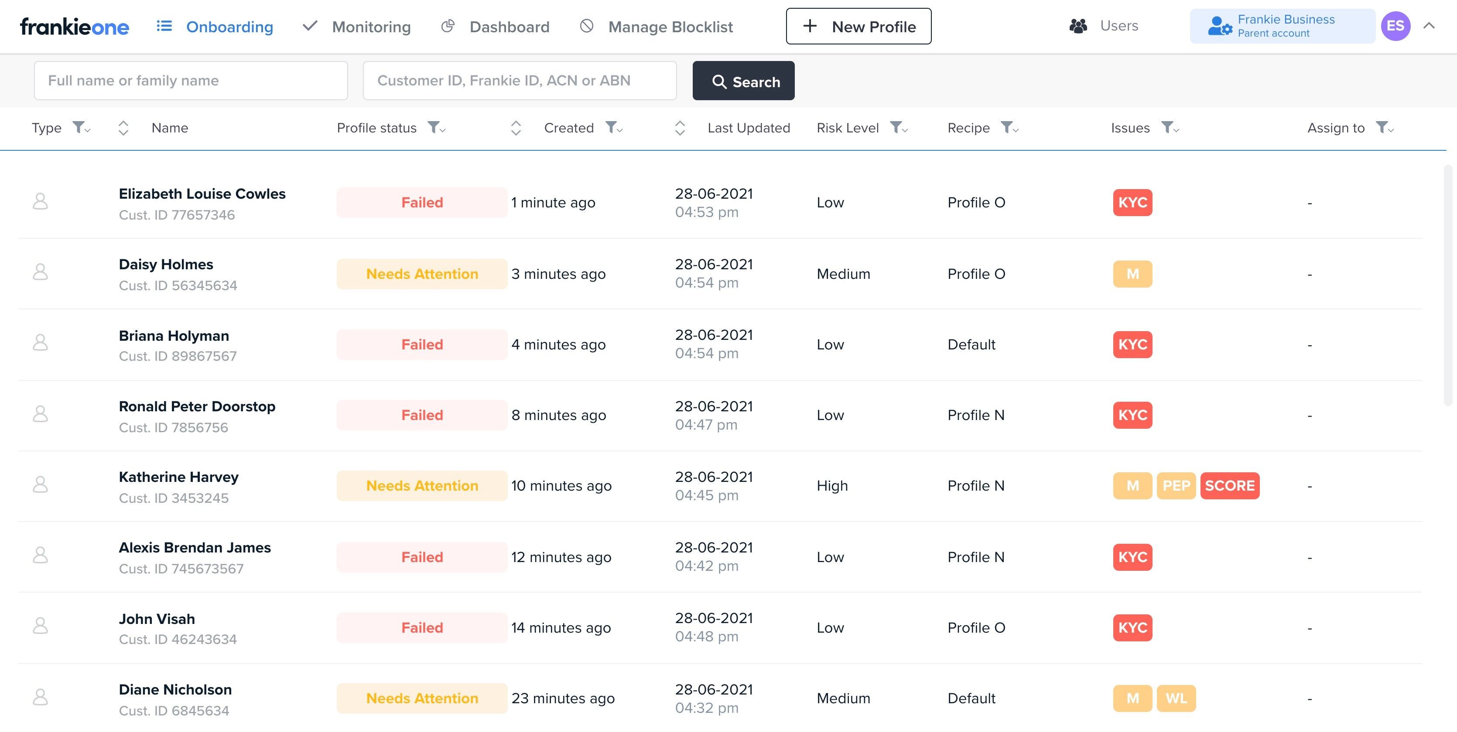The image size is (1457, 732).
Task: Click the full name search field
Action: point(191,81)
